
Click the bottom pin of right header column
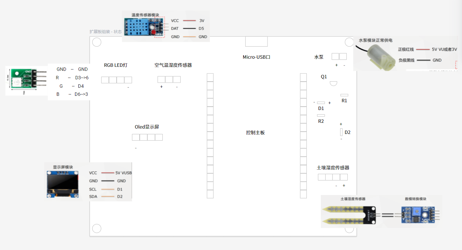pos(303,194)
